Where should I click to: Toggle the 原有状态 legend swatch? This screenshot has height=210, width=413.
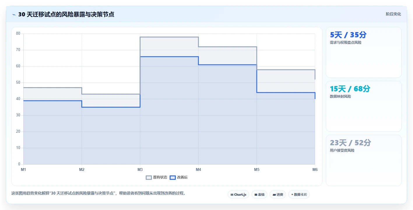(149, 177)
